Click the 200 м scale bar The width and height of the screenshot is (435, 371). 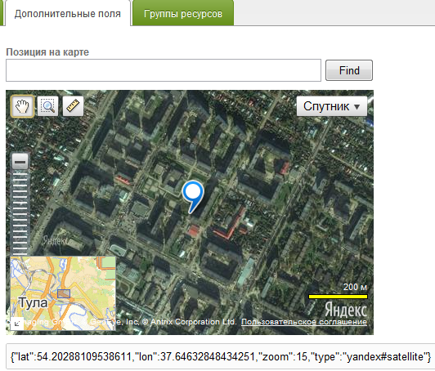click(x=338, y=297)
